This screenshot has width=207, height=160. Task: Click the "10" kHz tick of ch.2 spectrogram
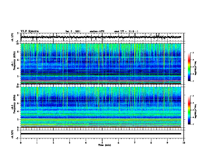18,87
